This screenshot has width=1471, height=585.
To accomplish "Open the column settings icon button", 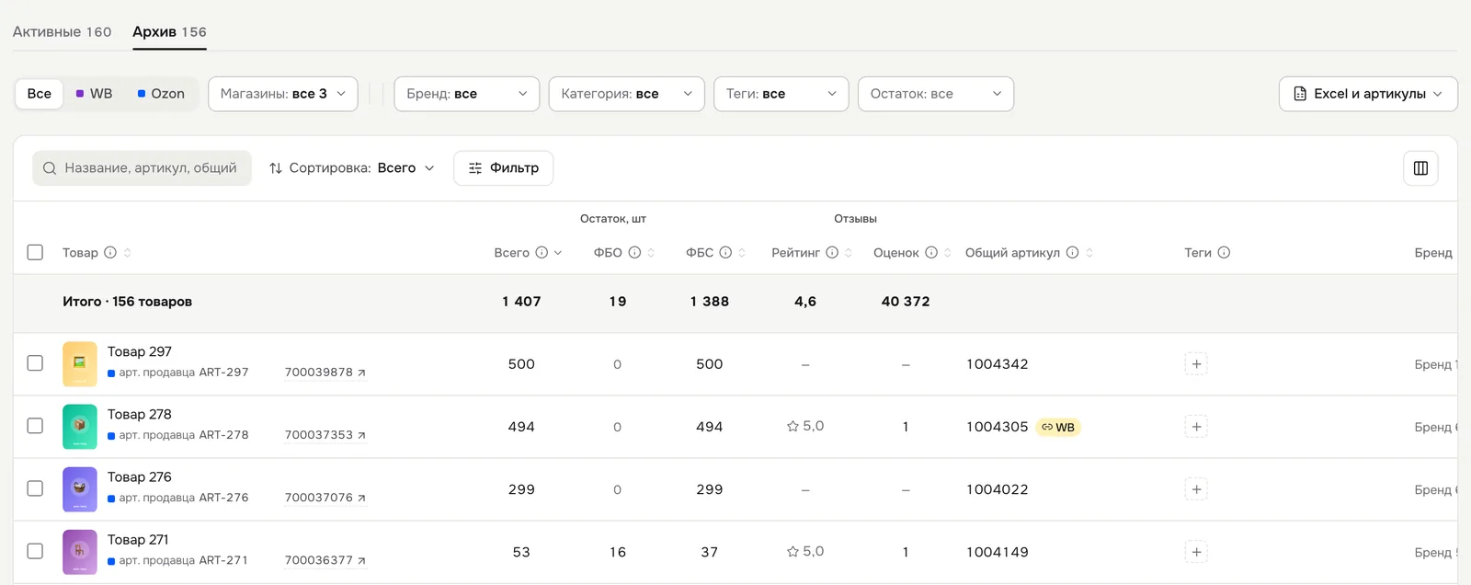I will tap(1420, 168).
